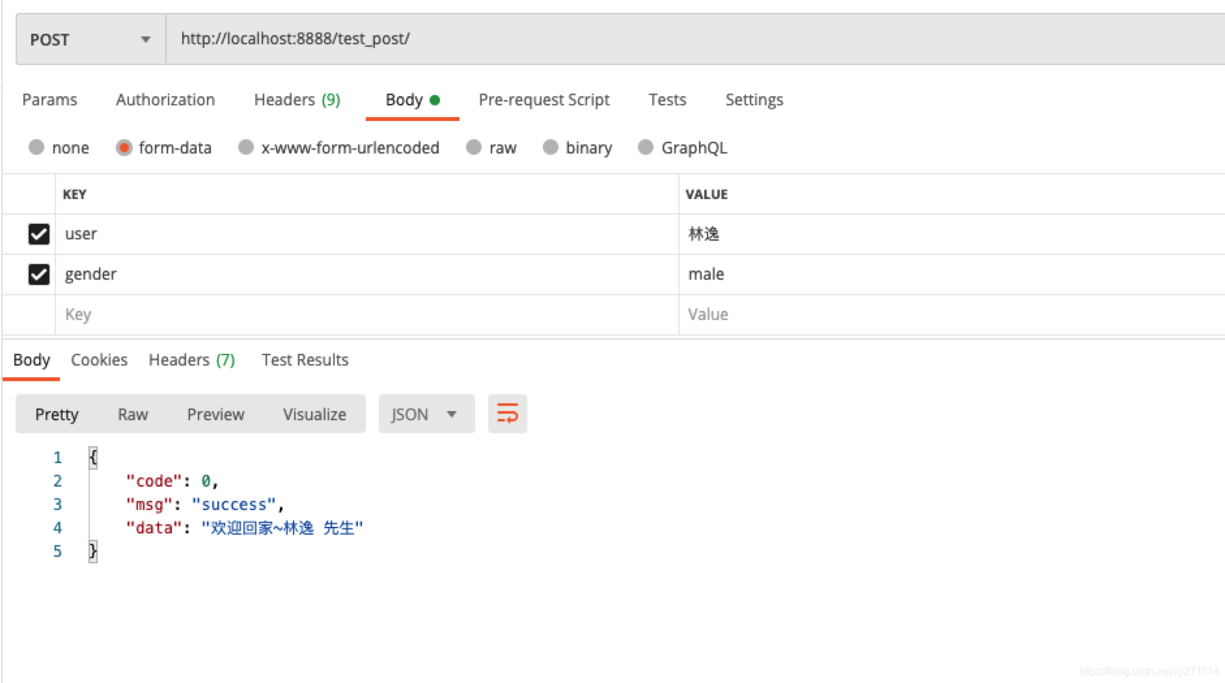Open the Params request tab
The width and height of the screenshot is (1225, 683).
click(x=49, y=100)
